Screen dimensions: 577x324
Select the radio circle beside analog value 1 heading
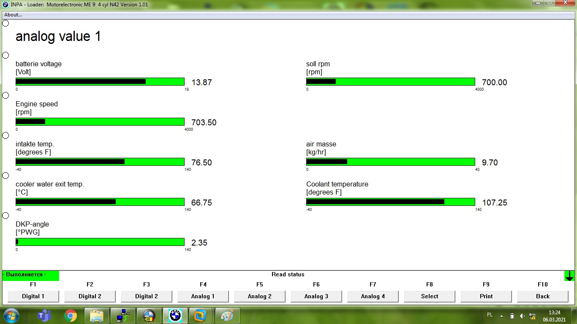(x=5, y=23)
